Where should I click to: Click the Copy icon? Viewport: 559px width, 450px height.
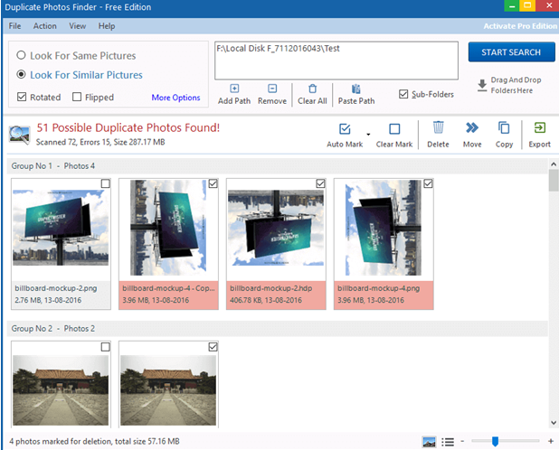504,127
